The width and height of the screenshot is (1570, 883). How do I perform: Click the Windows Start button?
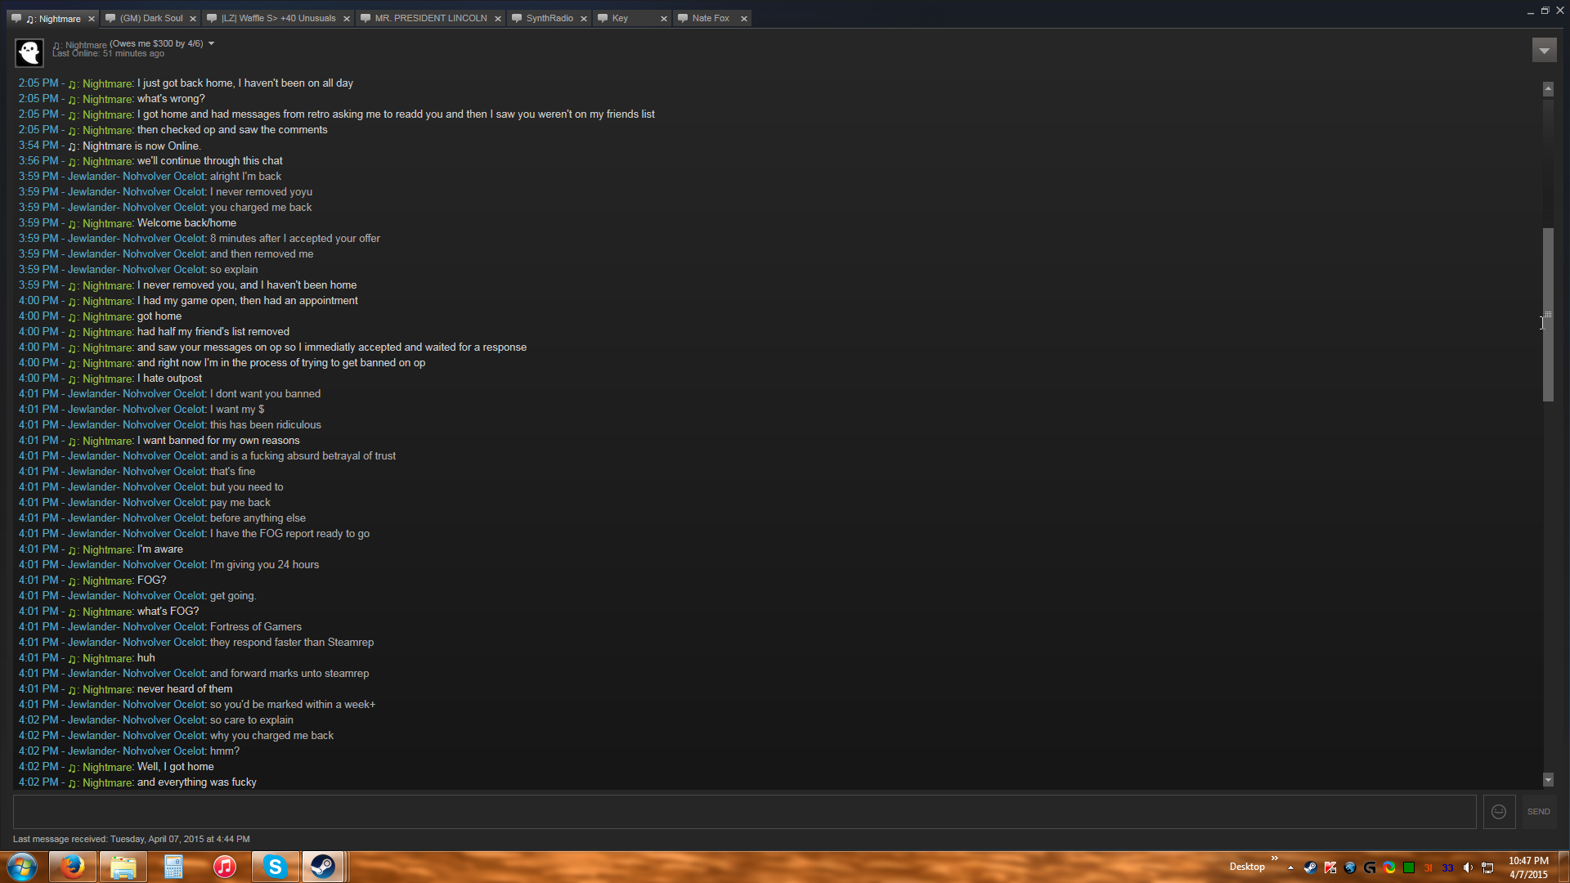[22, 867]
